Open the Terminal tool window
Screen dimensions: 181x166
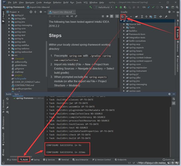[x=63, y=160]
